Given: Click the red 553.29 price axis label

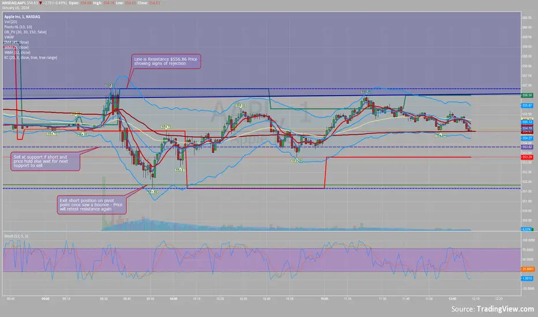Looking at the screenshot, I should [526, 157].
